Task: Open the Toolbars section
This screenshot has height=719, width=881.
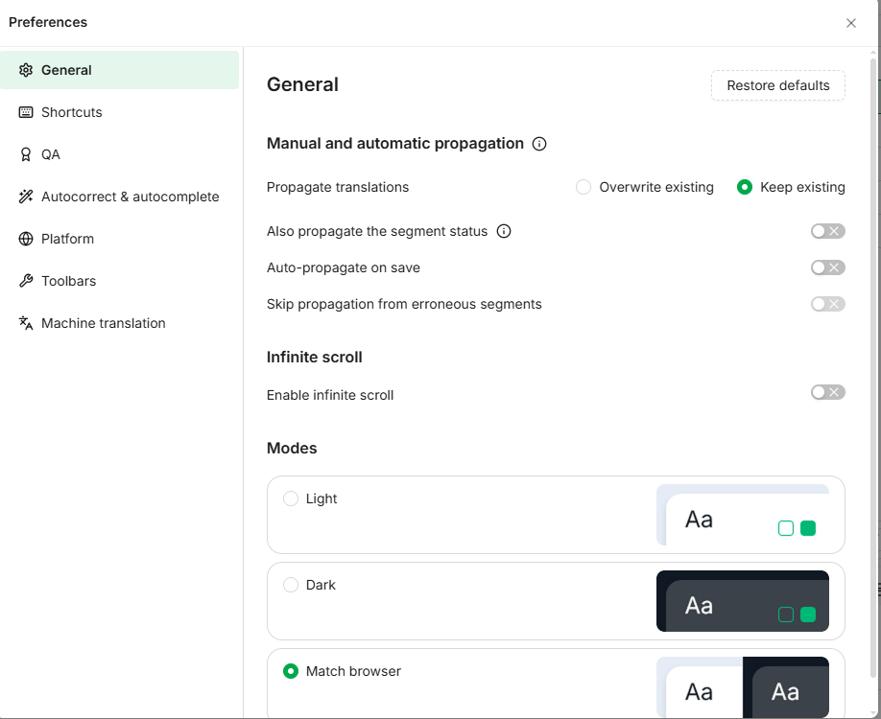Action: coord(119,281)
